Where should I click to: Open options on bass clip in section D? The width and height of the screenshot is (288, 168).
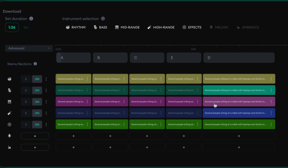coord(271,90)
